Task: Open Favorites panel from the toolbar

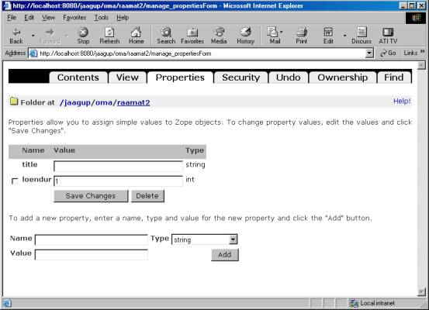Action: click(x=192, y=36)
